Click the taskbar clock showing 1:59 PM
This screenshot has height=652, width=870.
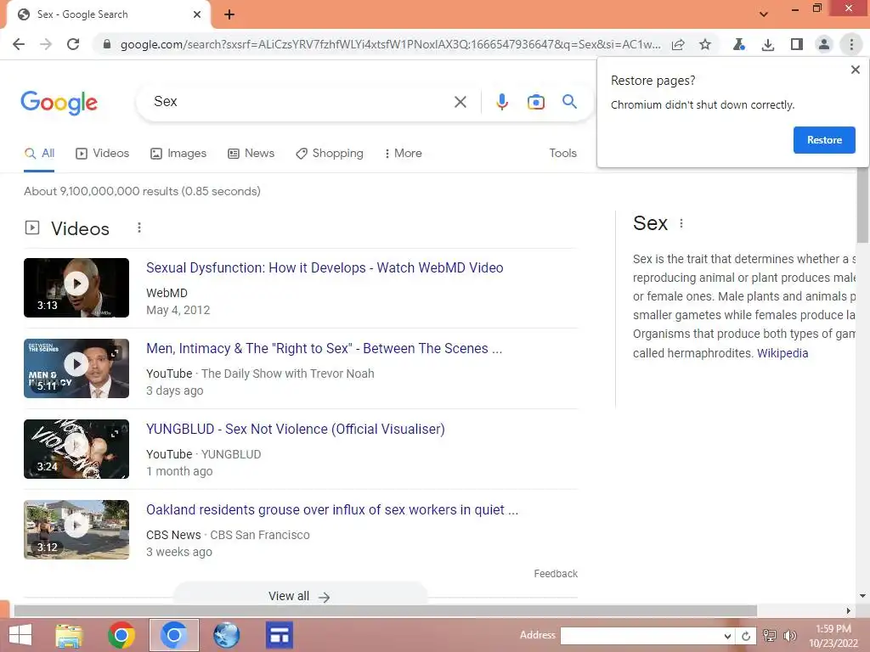[x=833, y=629]
